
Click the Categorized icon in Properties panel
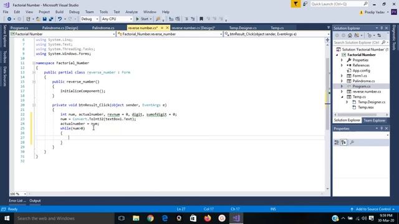pyautogui.click(x=337, y=142)
